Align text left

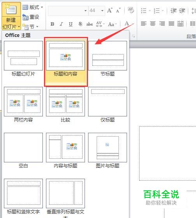pos(144,24)
